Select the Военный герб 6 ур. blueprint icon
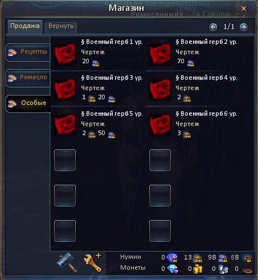This screenshot has height=280, width=258. tap(160, 125)
